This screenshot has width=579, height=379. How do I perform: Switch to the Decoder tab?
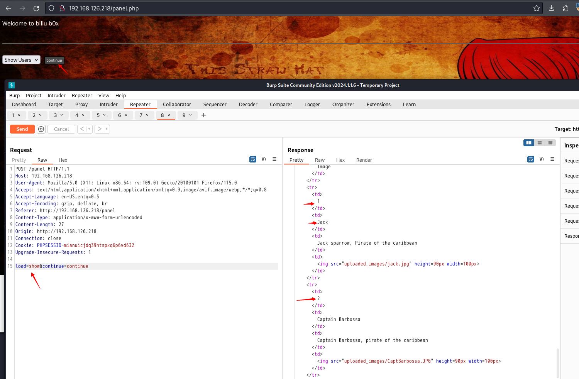click(x=248, y=105)
